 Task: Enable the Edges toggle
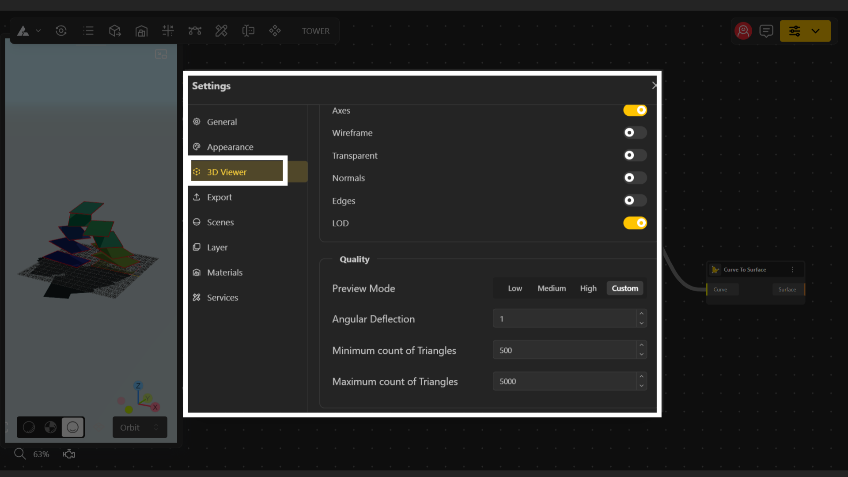635,201
